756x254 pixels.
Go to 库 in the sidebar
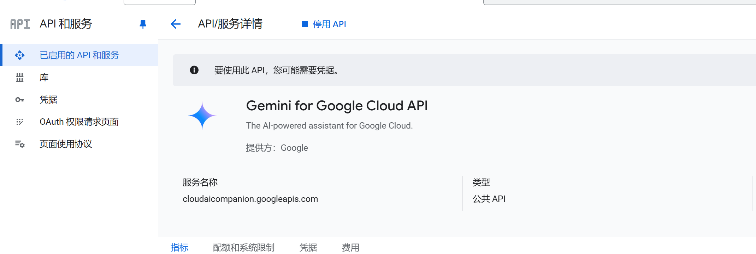[x=44, y=78]
